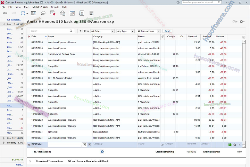
Task: Collapse the Banking group in the sidebar
Action: [4, 24]
